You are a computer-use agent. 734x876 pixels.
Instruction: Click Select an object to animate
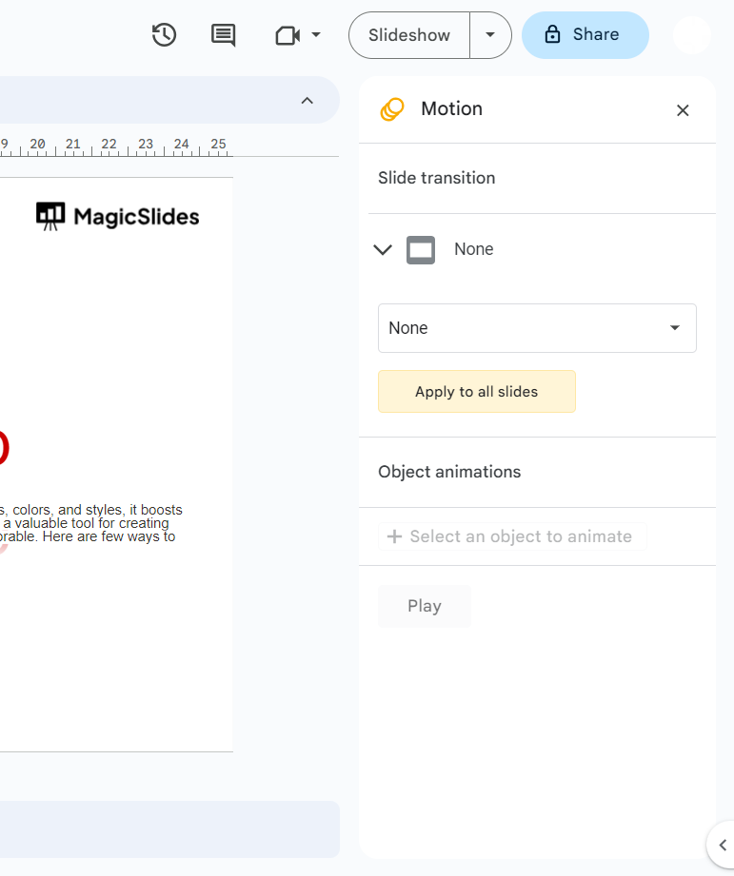pos(512,535)
